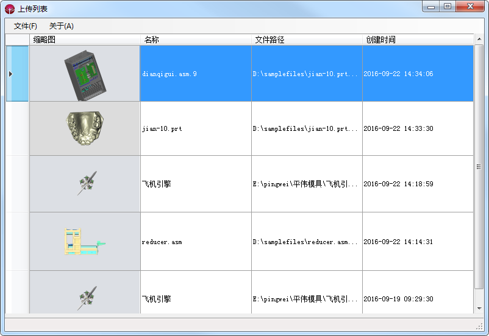Select the reducer.asm file path cell

coord(306,242)
